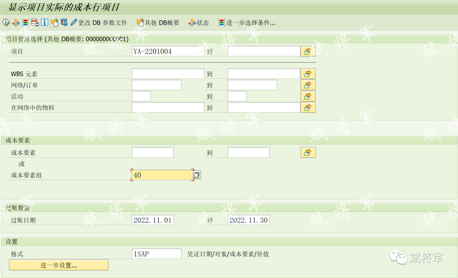Viewport: 458px width, 278px height.
Task: Click the 凭证日期/对象/成本要素/价值 description text
Action: 228,254
